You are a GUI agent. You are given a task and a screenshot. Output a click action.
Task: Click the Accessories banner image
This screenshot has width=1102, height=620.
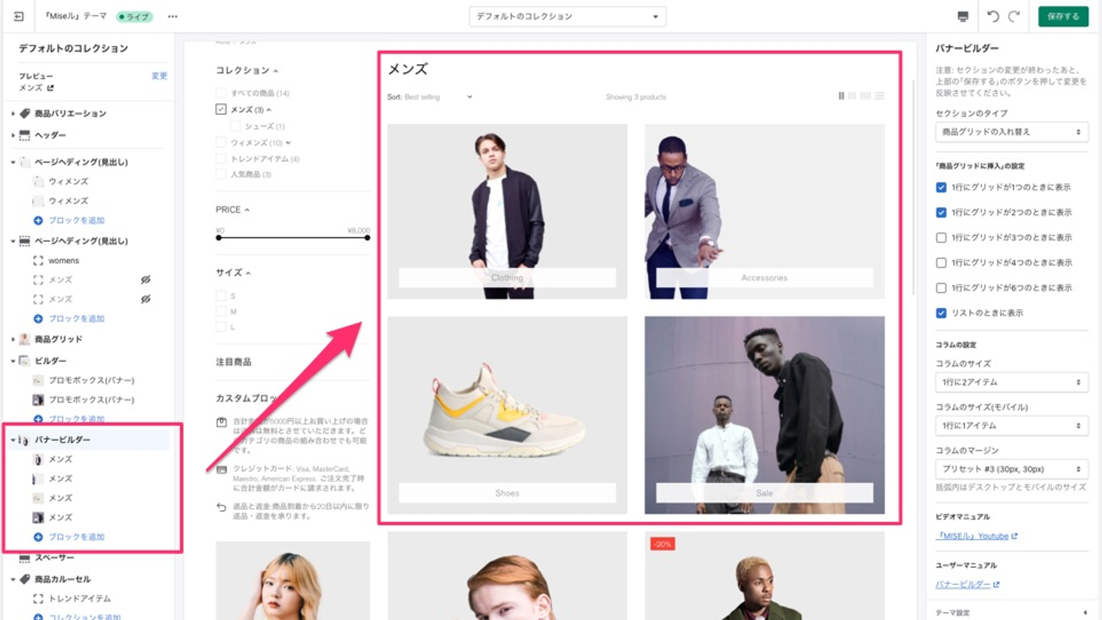click(x=764, y=211)
